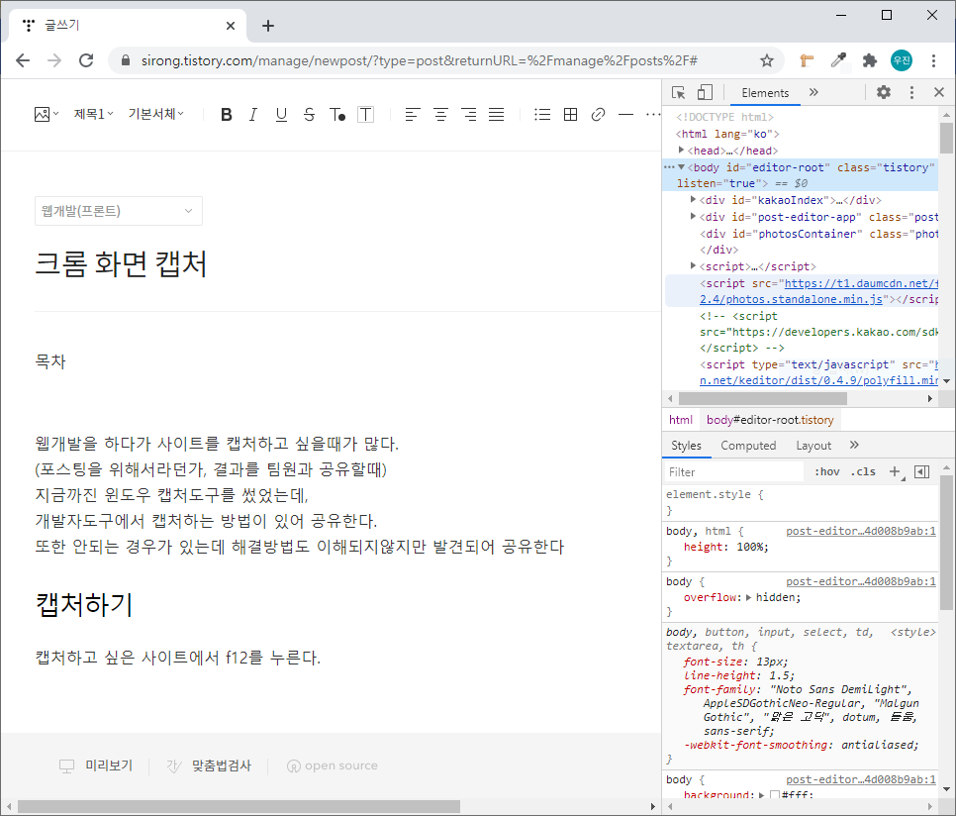956x816 pixels.
Task: Open post-editor source link for height rule
Action: (860, 531)
